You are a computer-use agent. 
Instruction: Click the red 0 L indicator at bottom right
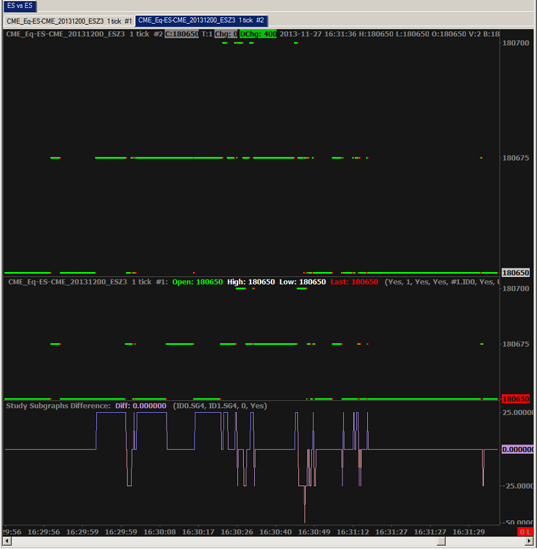pyautogui.click(x=525, y=532)
